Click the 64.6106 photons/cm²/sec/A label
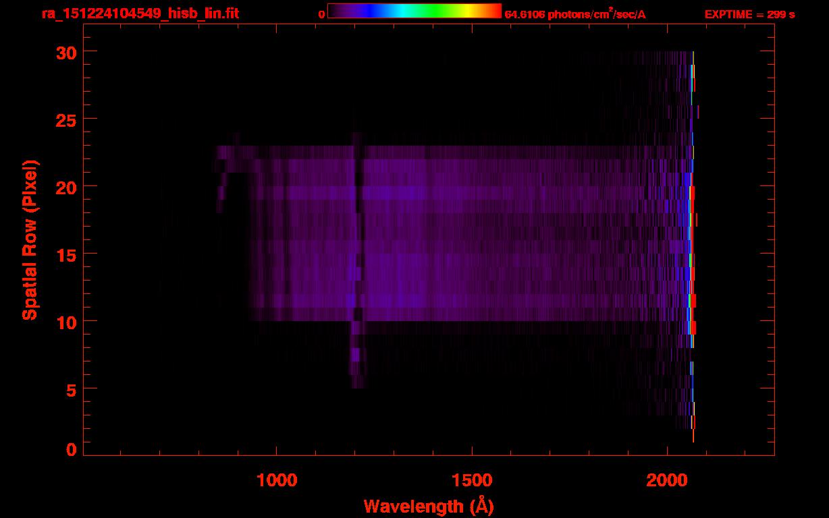Screen dimensions: 829x518 click(575, 14)
